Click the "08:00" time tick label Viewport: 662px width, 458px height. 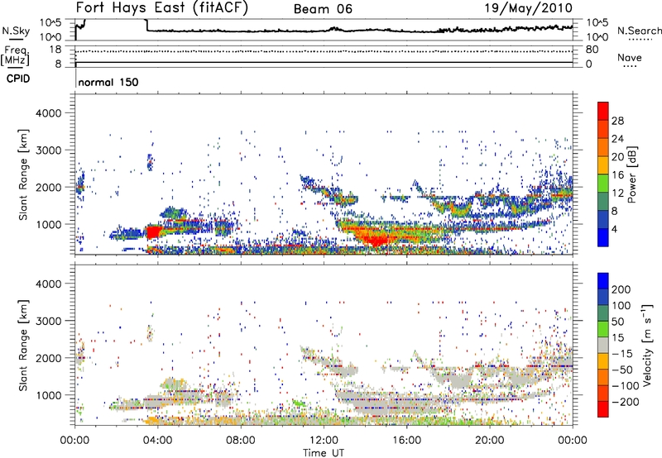point(240,441)
